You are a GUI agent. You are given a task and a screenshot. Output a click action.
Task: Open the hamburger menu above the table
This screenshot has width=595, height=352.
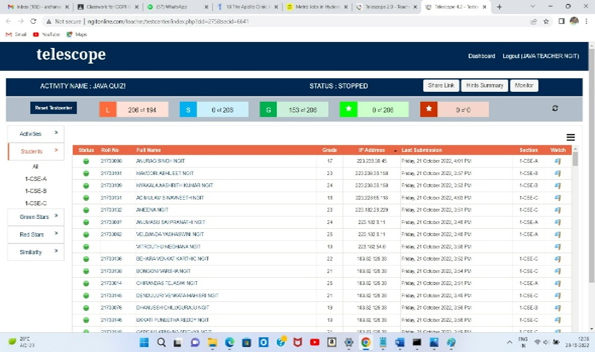(570, 137)
